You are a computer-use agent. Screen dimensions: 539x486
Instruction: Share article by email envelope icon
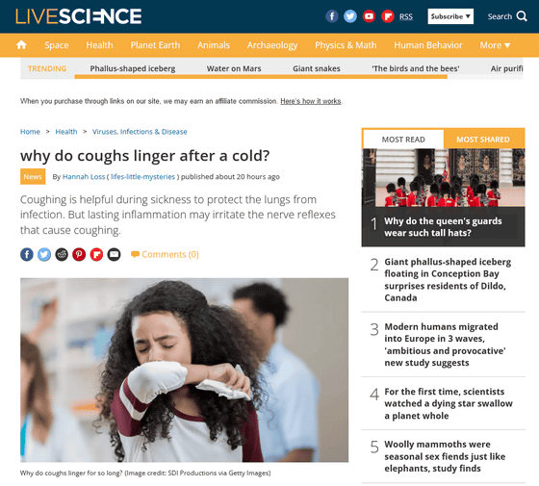pos(115,254)
